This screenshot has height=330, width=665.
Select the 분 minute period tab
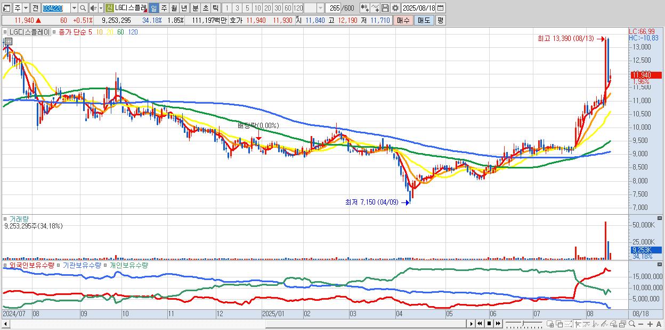point(195,9)
